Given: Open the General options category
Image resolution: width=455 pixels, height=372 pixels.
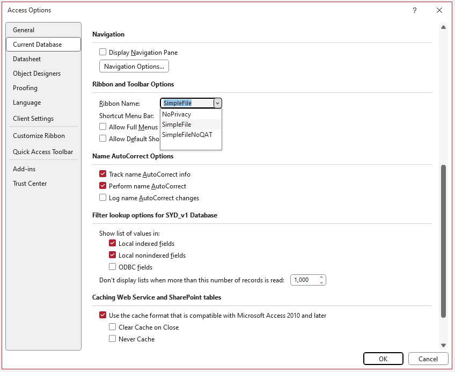Looking at the screenshot, I should point(43,30).
